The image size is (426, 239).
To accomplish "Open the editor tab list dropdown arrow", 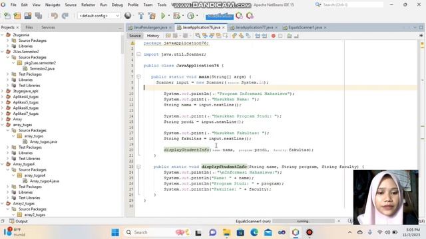I will (x=415, y=27).
